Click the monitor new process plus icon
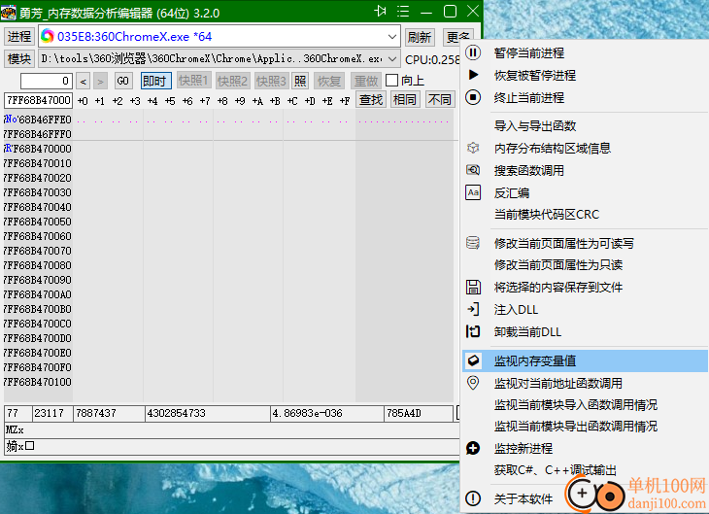 [x=473, y=448]
